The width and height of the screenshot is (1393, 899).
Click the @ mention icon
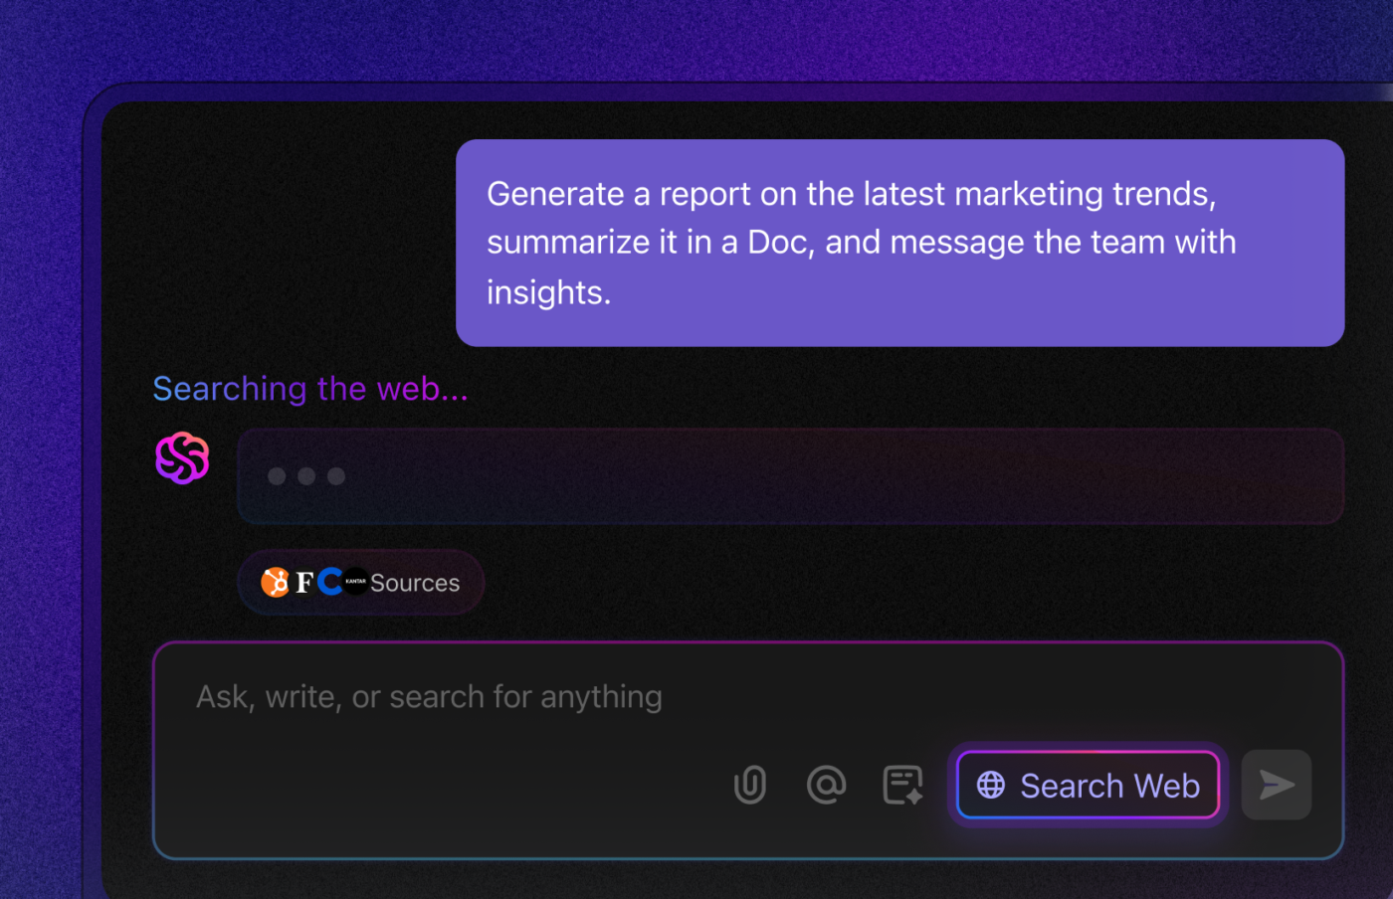point(826,785)
